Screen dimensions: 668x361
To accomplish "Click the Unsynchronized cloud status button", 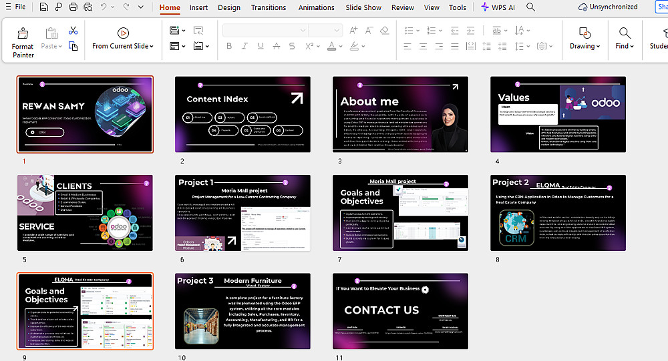I will pyautogui.click(x=608, y=7).
